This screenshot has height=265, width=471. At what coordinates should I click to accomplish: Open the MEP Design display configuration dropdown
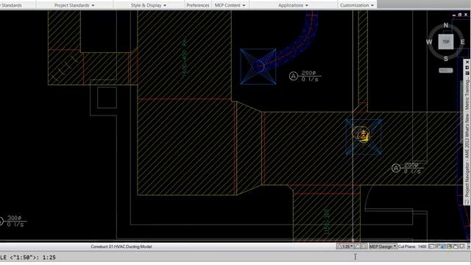click(x=383, y=247)
